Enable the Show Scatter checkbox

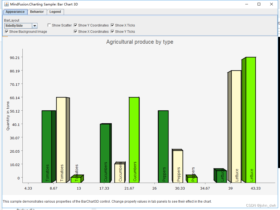[x=49, y=25]
